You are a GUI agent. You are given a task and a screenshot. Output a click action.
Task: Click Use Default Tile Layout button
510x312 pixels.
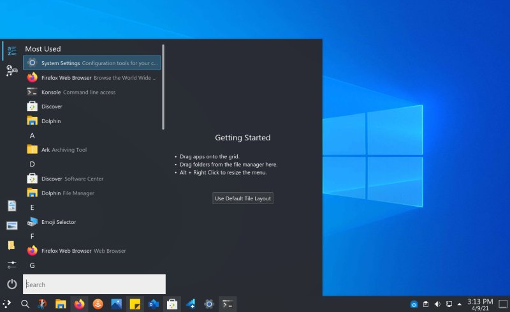[x=243, y=198]
